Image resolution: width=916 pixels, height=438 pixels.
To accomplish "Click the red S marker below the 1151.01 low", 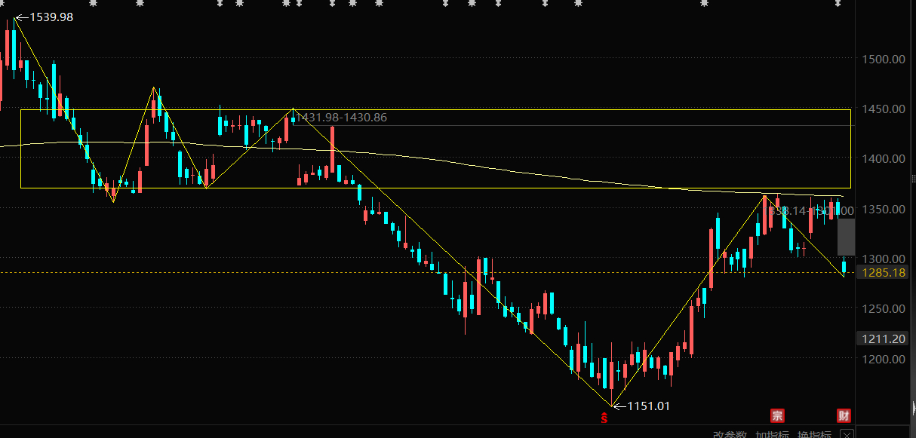I will [604, 418].
